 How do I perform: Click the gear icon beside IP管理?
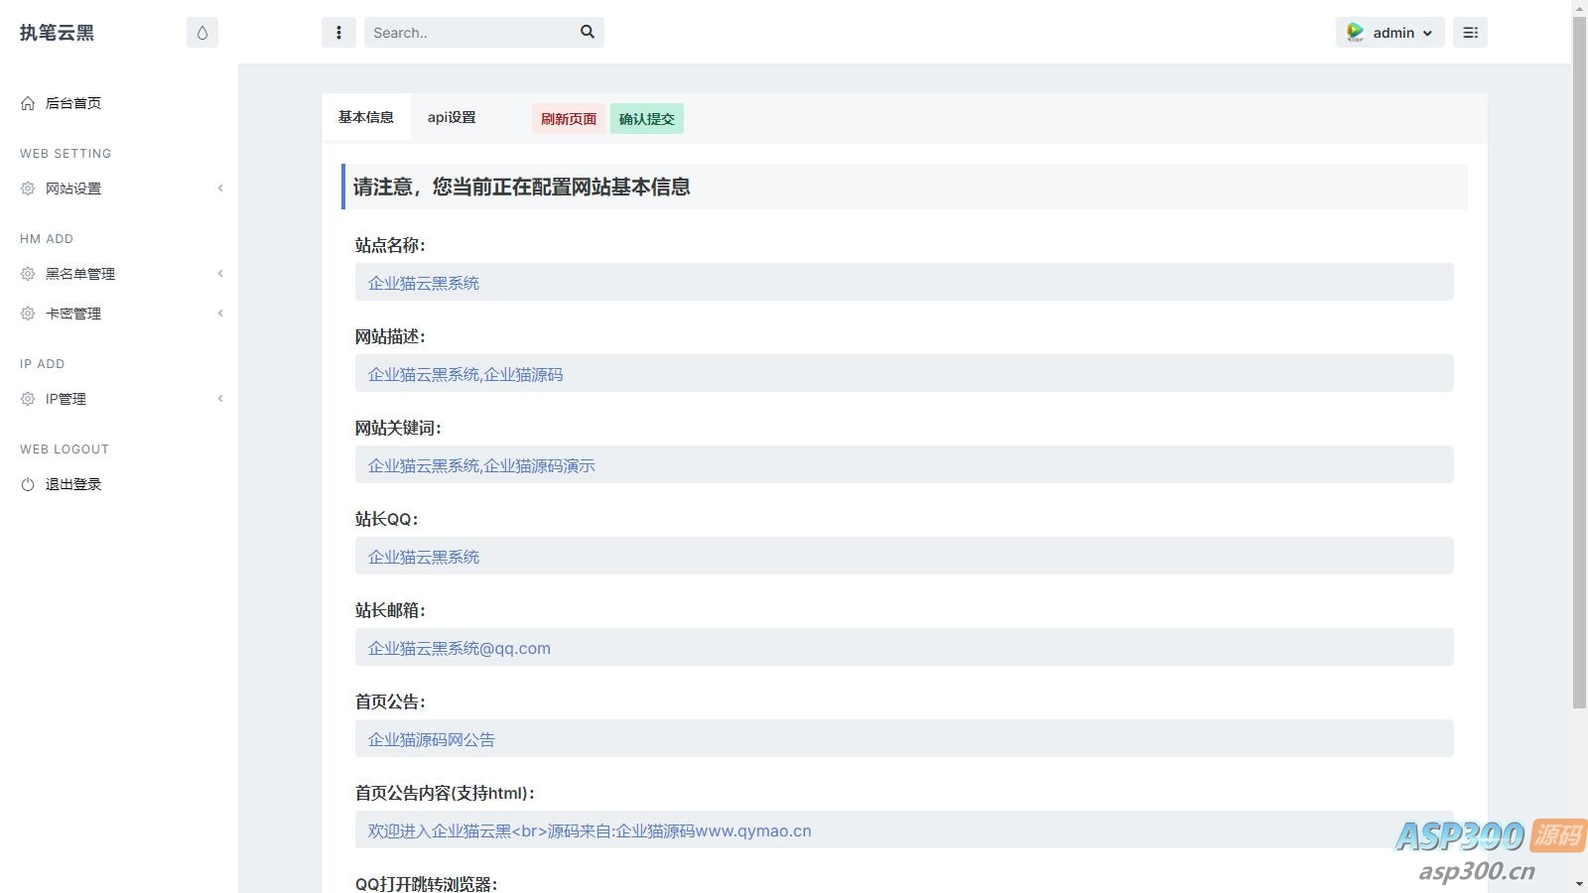tap(28, 399)
